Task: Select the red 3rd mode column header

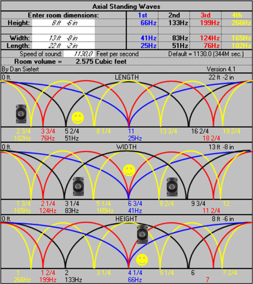Action: coord(205,15)
